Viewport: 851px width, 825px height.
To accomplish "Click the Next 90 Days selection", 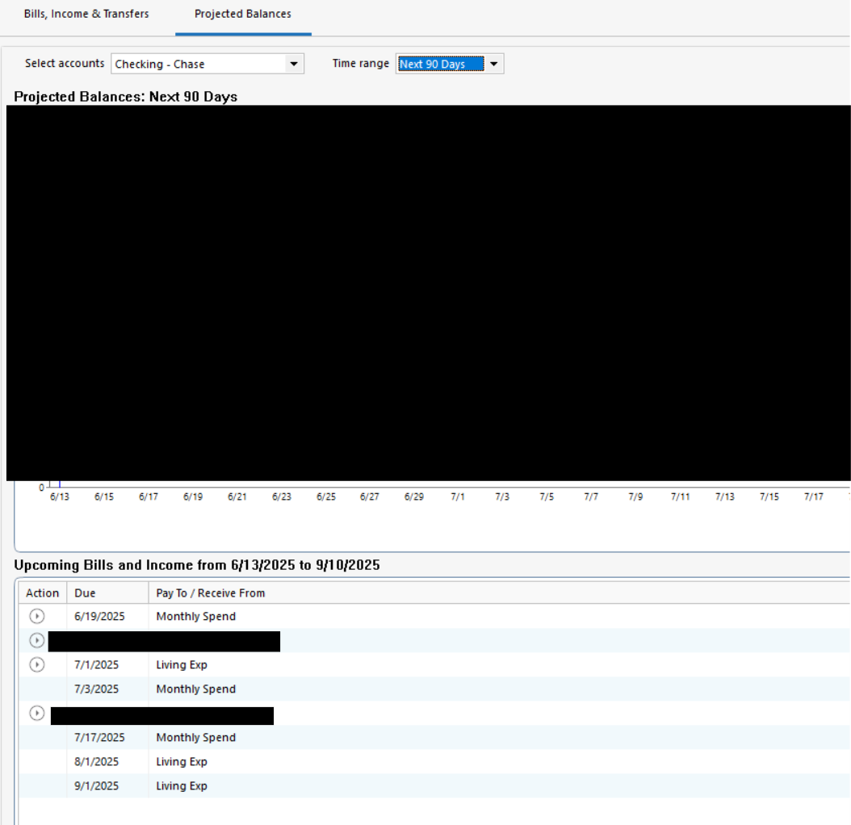I will point(441,64).
